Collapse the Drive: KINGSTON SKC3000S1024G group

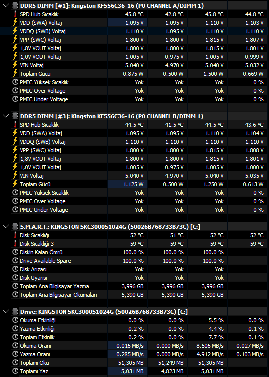coord(6,312)
